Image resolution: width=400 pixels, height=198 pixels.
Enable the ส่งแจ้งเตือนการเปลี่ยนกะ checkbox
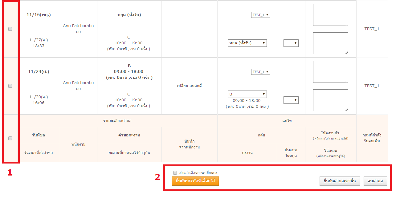tap(175, 173)
